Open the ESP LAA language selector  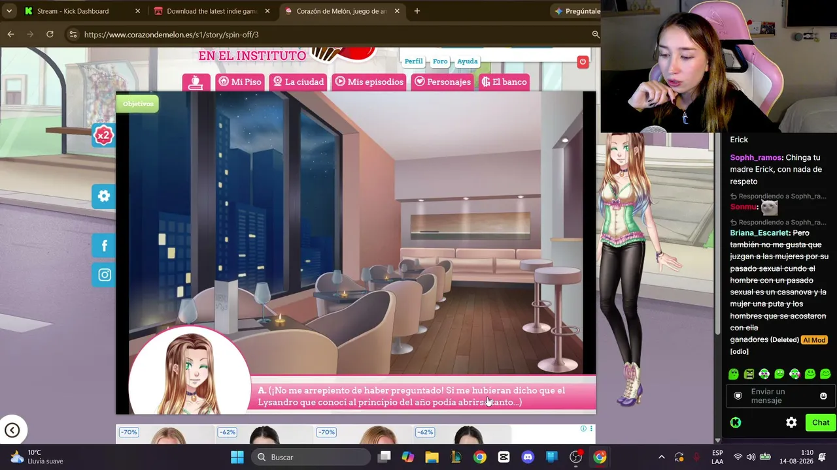click(717, 457)
